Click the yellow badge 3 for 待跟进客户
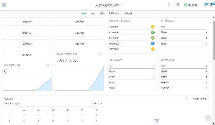This screenshot has height=125, width=215. pyautogui.click(x=153, y=27)
